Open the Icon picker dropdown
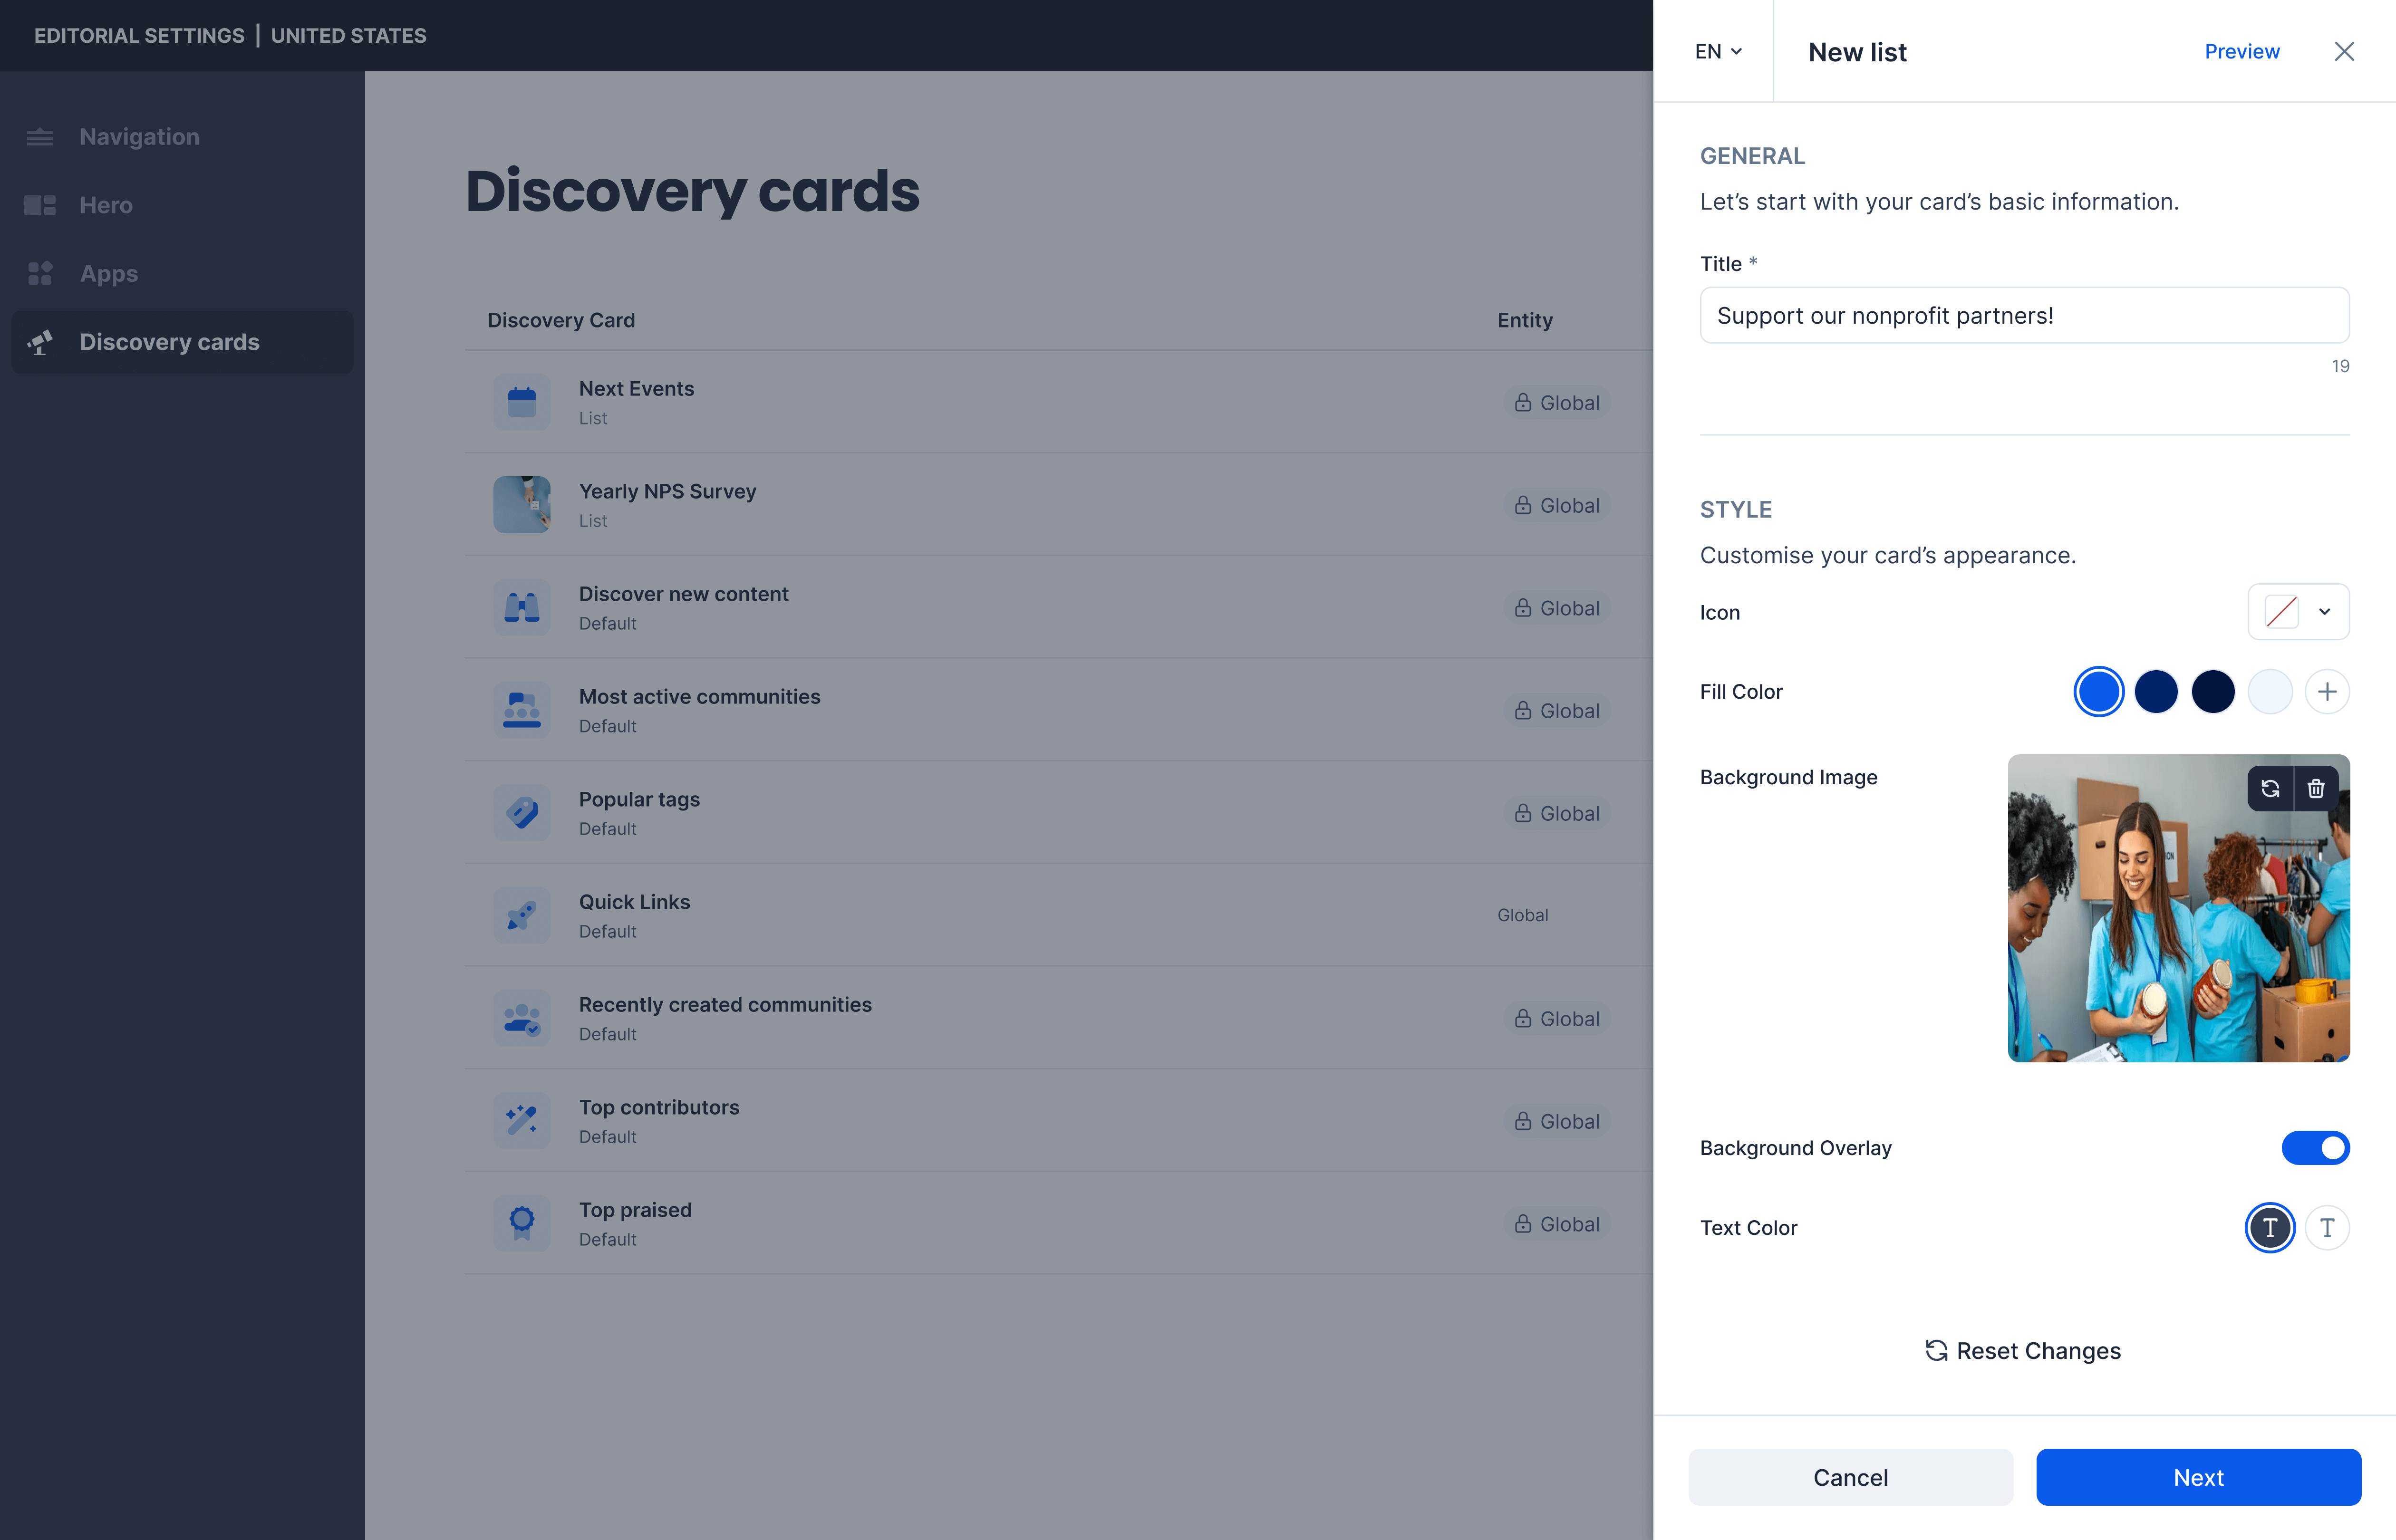The width and height of the screenshot is (2396, 1540). pos(2298,612)
